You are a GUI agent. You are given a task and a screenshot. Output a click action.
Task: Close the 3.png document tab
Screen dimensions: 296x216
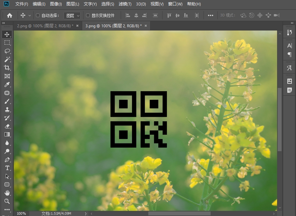coord(146,26)
